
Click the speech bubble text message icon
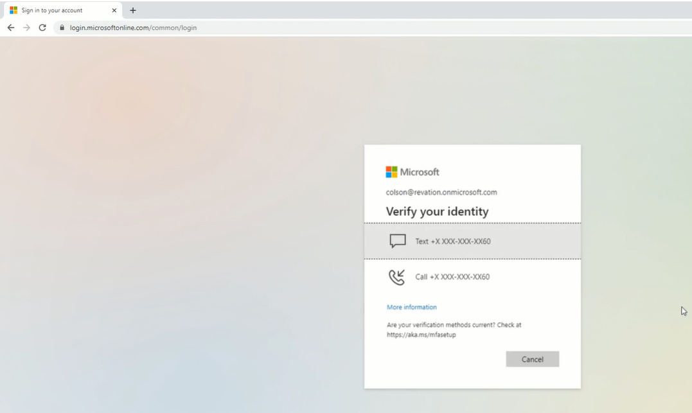tap(398, 241)
